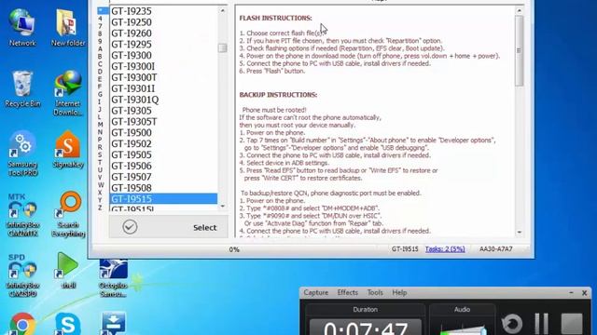
Task: Click the restart recording icon in recorder
Action: [512, 324]
